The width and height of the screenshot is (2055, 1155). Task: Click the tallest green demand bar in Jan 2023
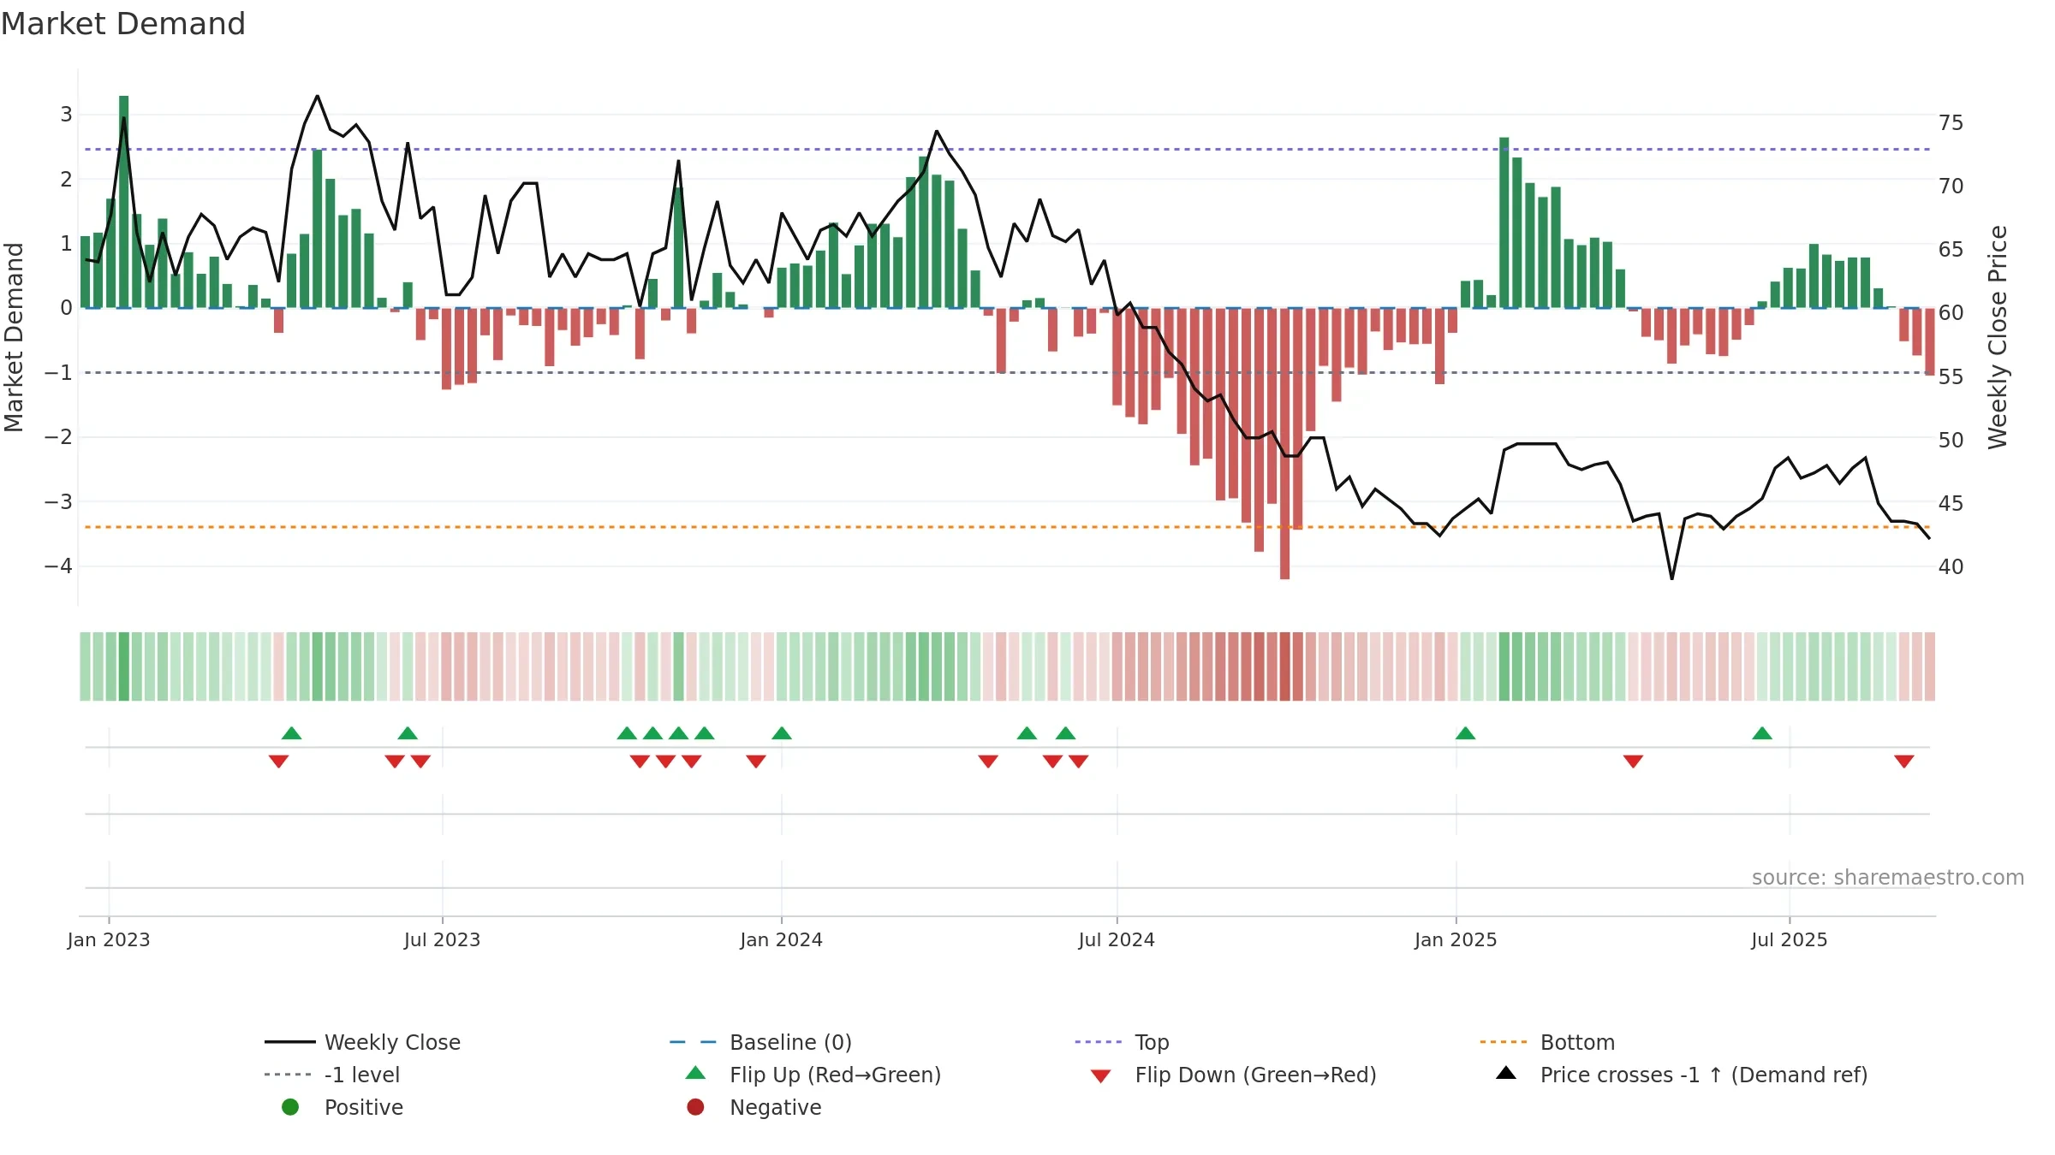pyautogui.click(x=124, y=202)
